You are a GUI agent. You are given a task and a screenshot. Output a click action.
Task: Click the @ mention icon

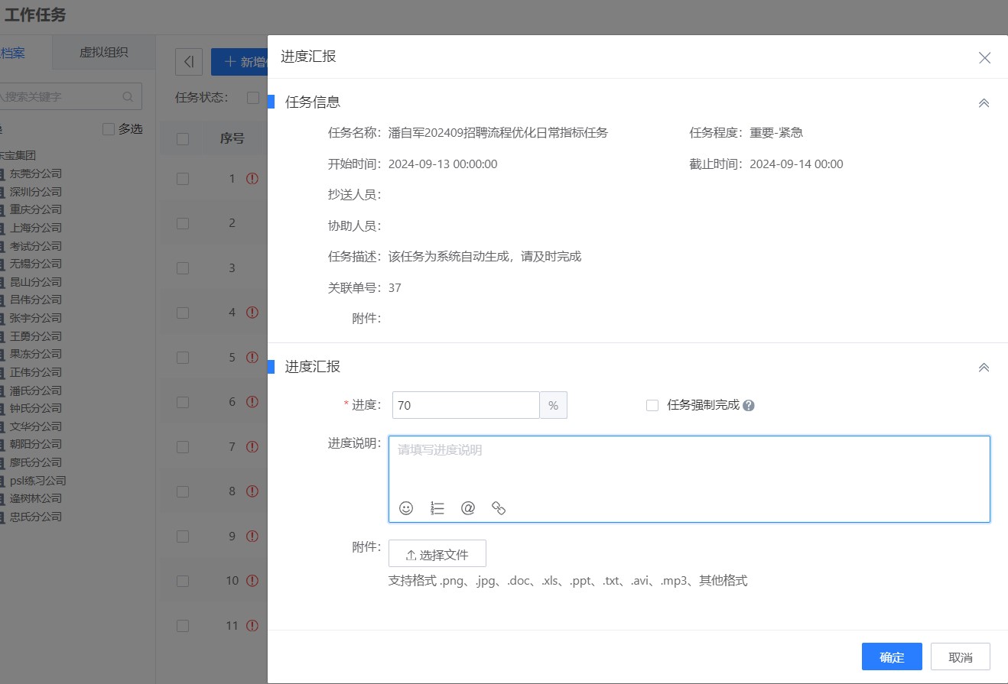click(x=468, y=508)
